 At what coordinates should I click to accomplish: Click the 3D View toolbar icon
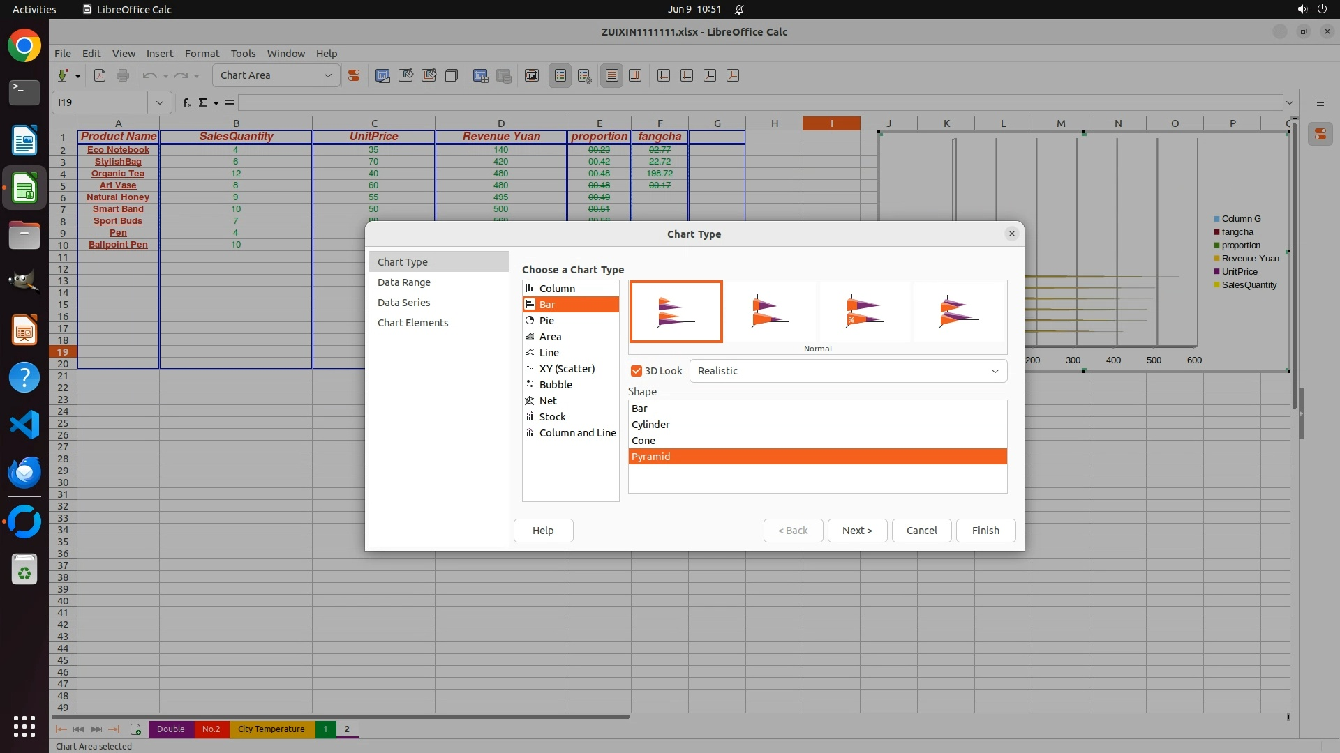click(x=452, y=75)
